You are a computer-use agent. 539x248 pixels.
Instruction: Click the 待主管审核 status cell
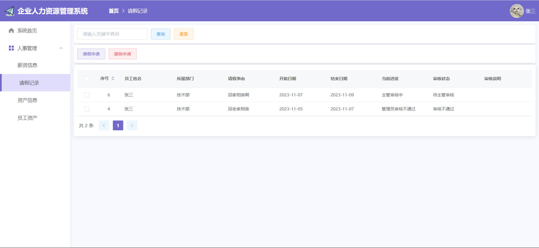tap(444, 95)
